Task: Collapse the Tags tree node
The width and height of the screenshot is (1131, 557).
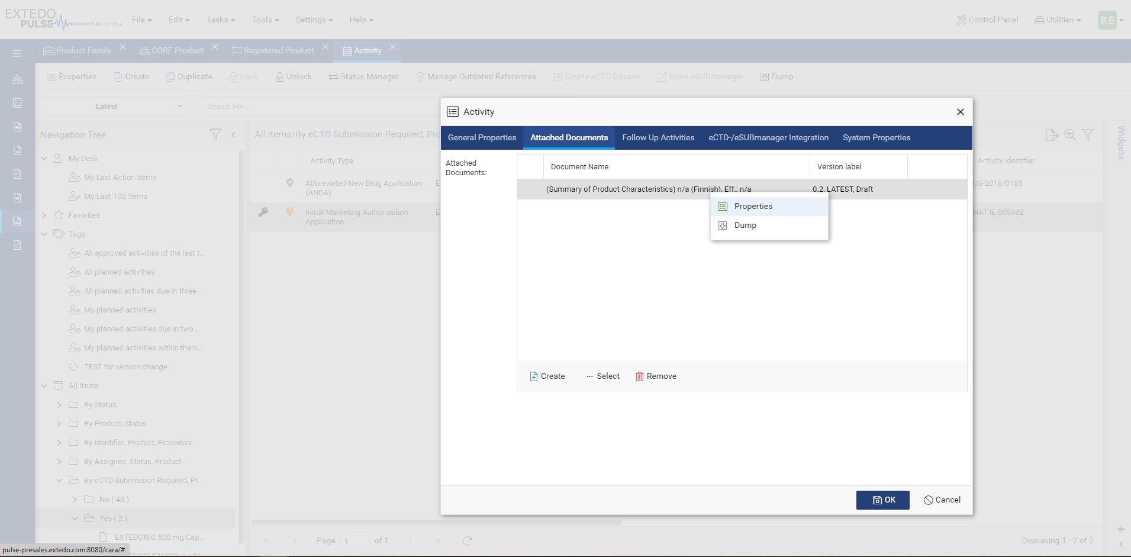Action: pos(43,234)
